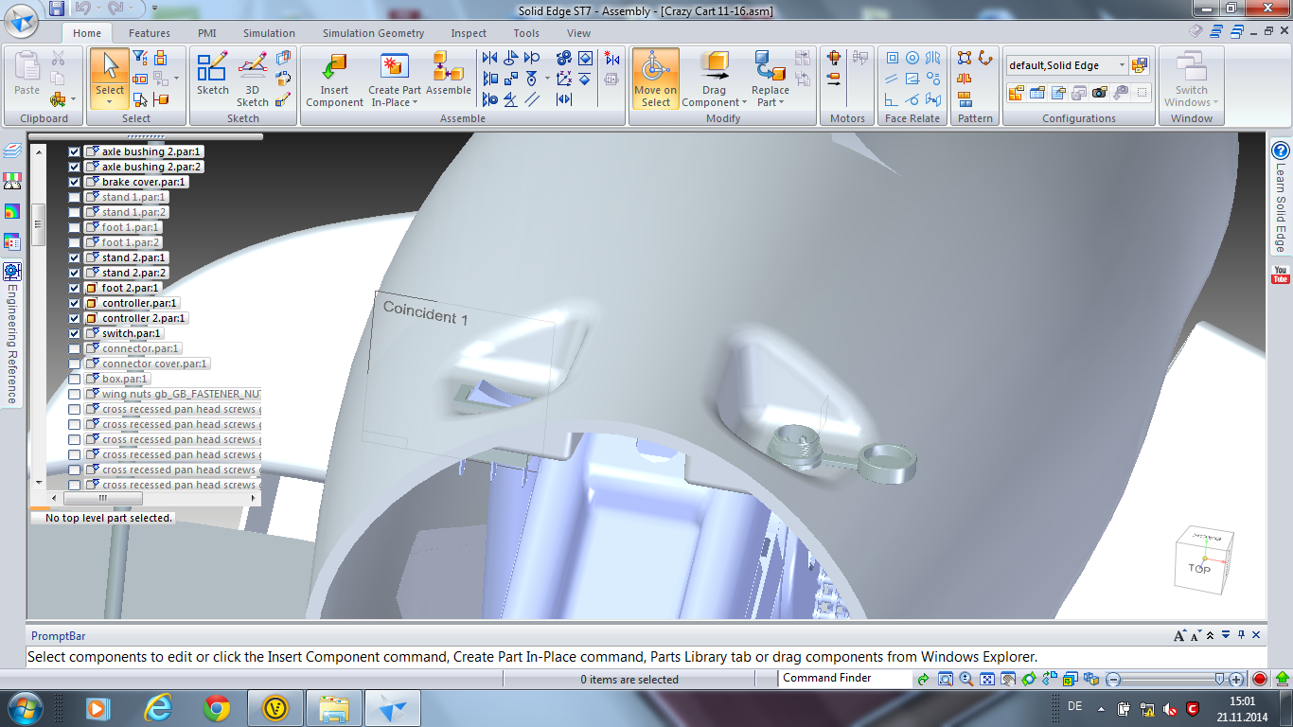Expand the Replace Part dropdown arrow
1293x727 pixels.
tap(781, 102)
